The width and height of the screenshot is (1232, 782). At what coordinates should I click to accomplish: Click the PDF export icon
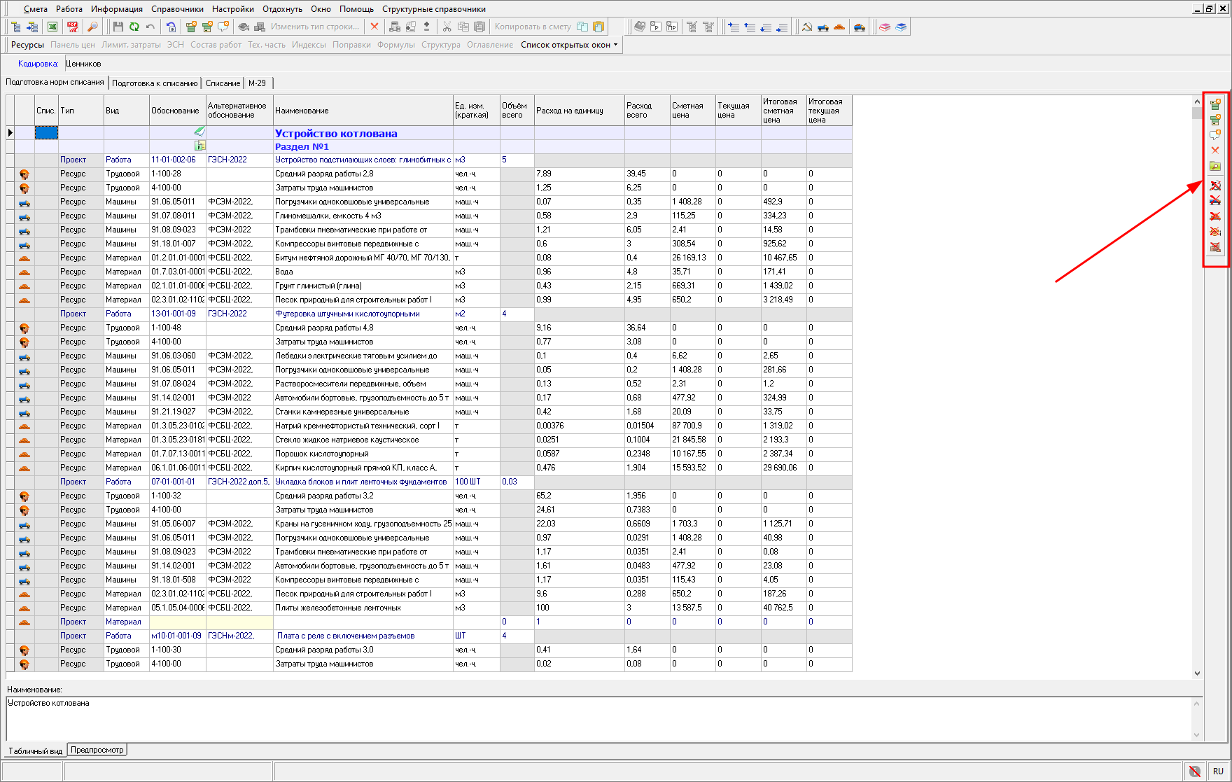[73, 27]
